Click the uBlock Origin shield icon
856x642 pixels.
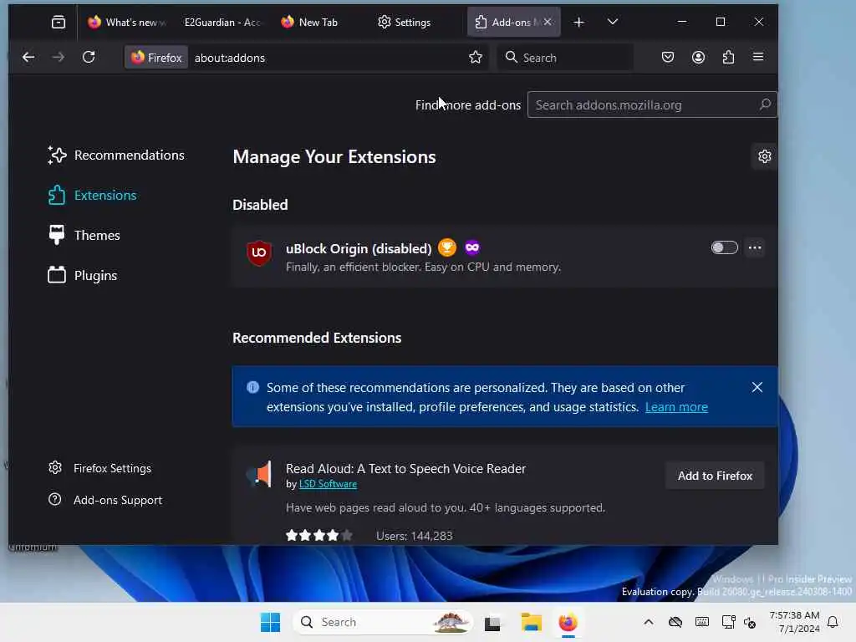pos(259,252)
